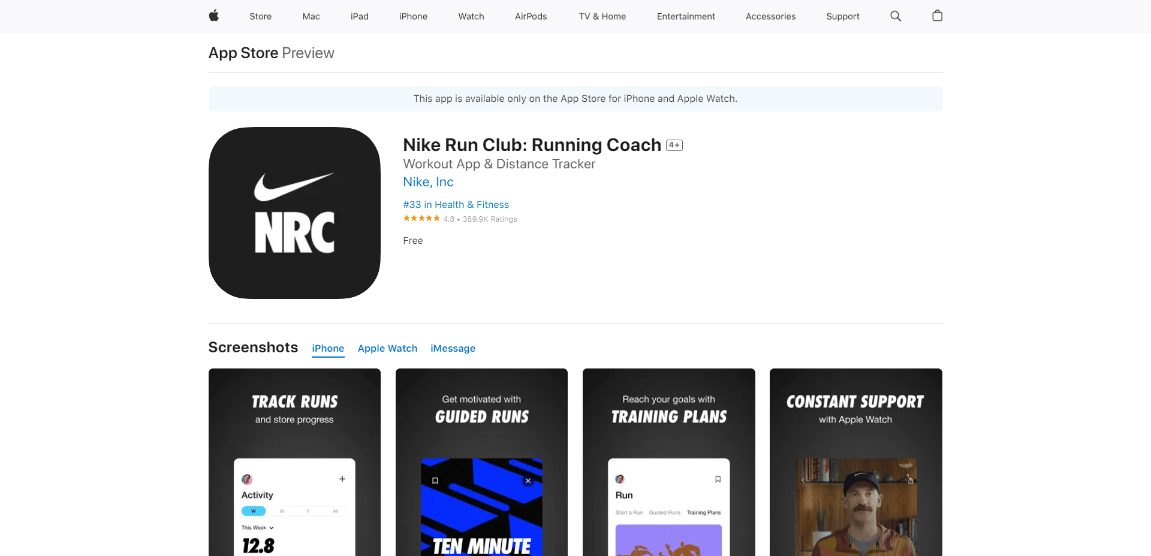1151x556 pixels.
Task: Open the Guided Runs screenshot thumbnail
Action: 481,462
